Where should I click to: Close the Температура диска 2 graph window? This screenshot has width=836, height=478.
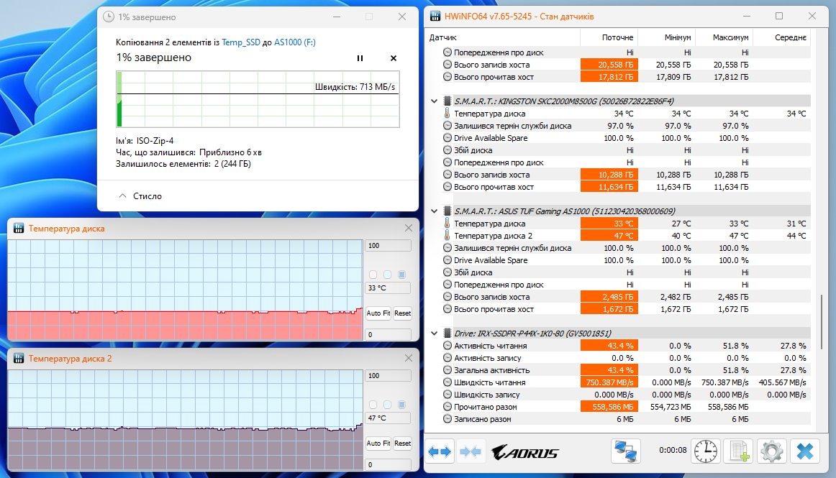click(x=409, y=358)
